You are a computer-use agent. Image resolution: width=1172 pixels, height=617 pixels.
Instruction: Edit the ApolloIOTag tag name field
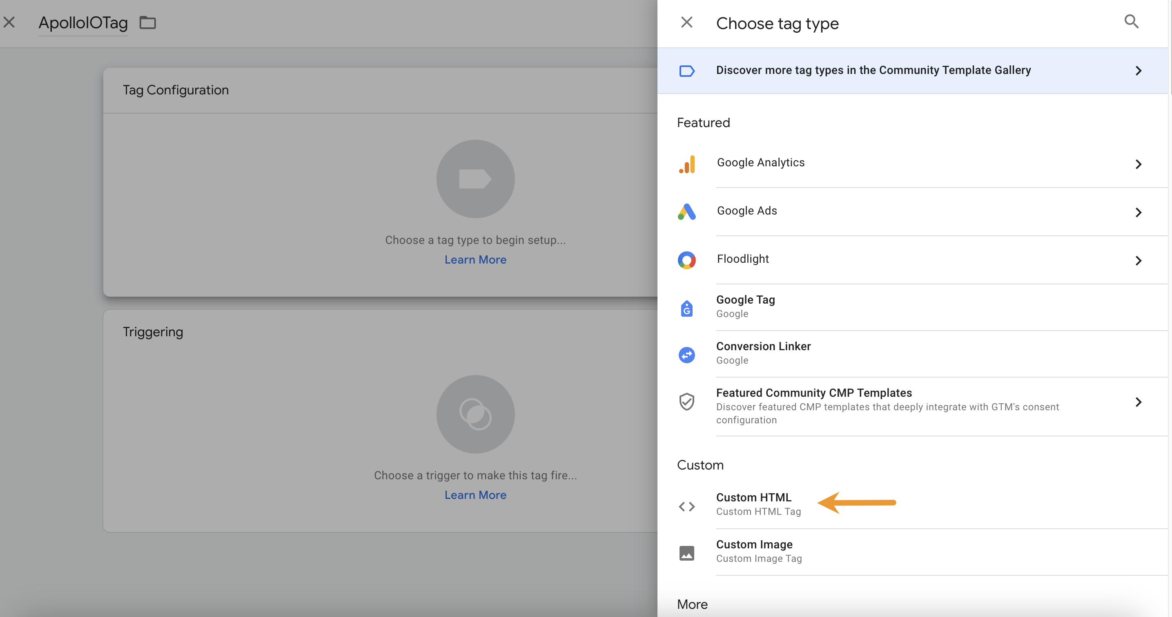coord(83,23)
